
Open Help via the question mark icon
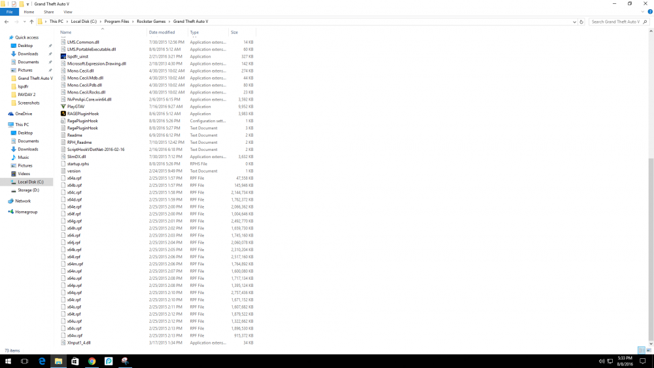point(650,12)
